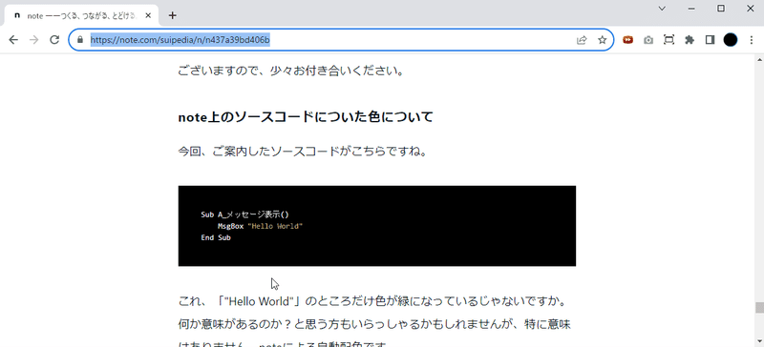Click the scrollbar up arrow
The width and height of the screenshot is (764, 347).
tap(758, 59)
